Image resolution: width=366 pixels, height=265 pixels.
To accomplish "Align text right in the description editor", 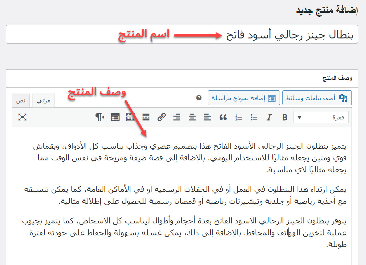I will coord(177,118).
